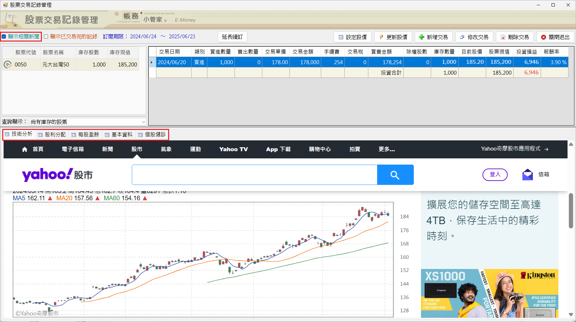The width and height of the screenshot is (576, 322).
Task: Select the 2024/06/20 transaction row
Action: coord(358,62)
